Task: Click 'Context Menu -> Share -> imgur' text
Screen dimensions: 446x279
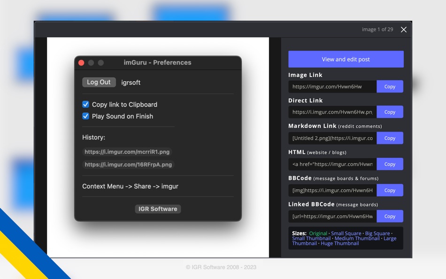Action: [130, 186]
